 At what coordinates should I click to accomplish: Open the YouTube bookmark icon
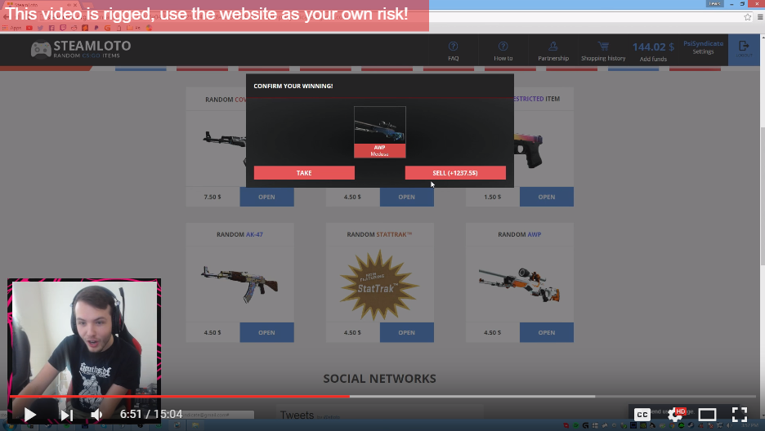(x=29, y=28)
